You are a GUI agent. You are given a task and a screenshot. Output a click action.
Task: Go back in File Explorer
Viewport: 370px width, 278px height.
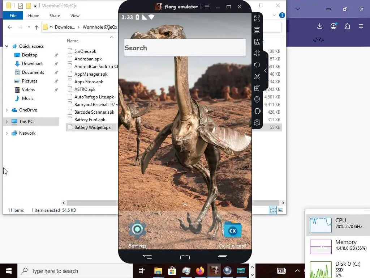click(10, 27)
